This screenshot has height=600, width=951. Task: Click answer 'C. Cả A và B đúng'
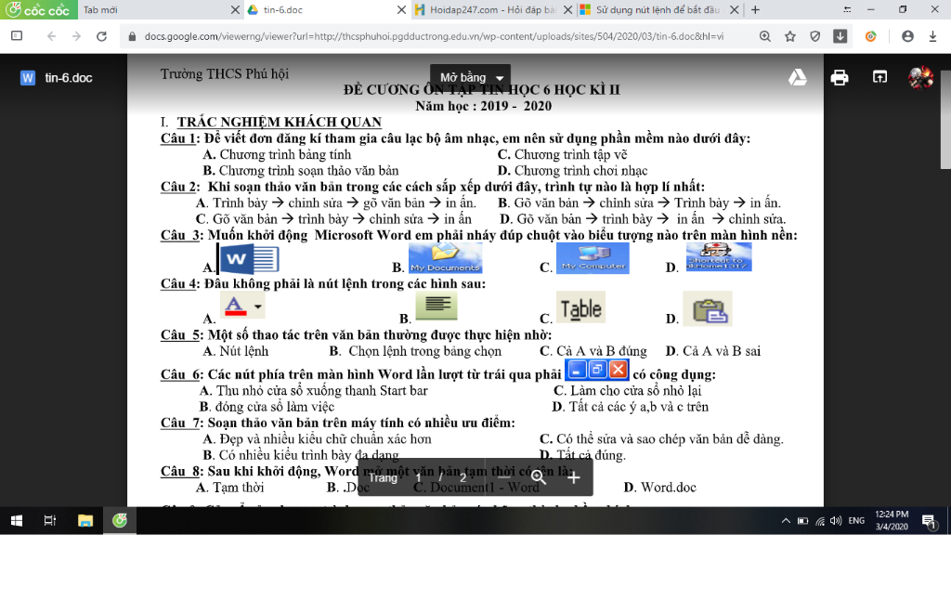click(x=593, y=351)
